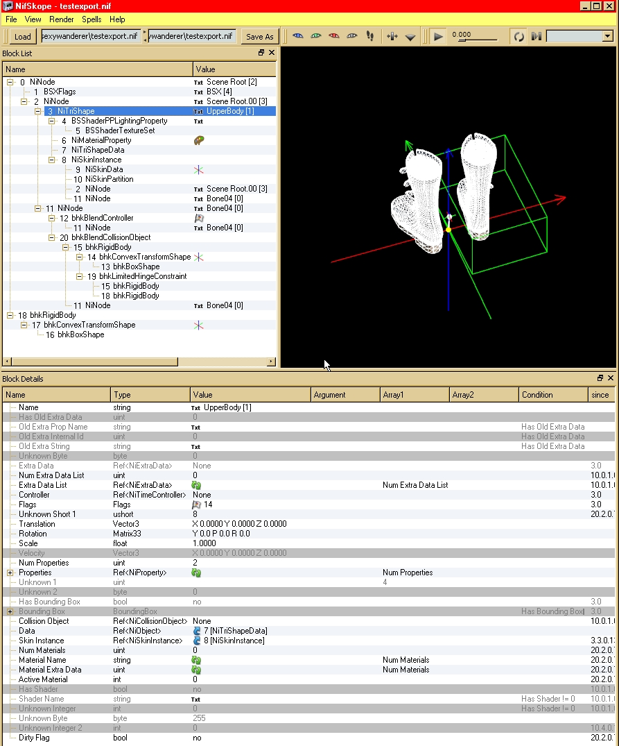This screenshot has width=619, height=746.
Task: Click the Save As button
Action: (259, 37)
